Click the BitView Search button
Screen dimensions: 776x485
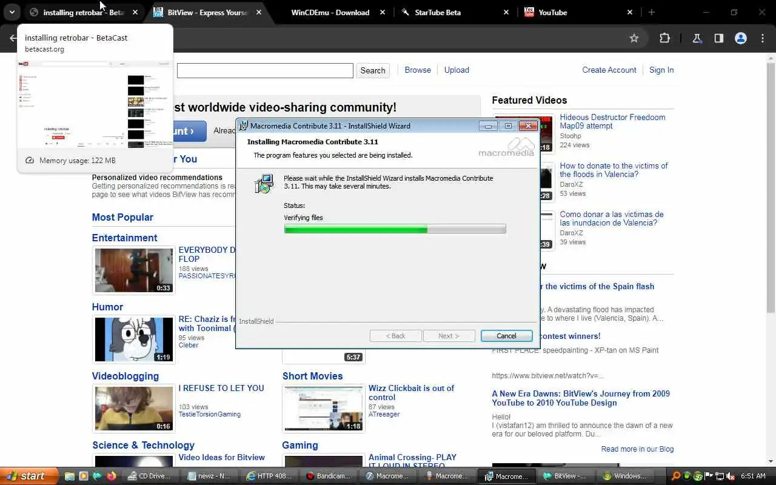point(373,70)
